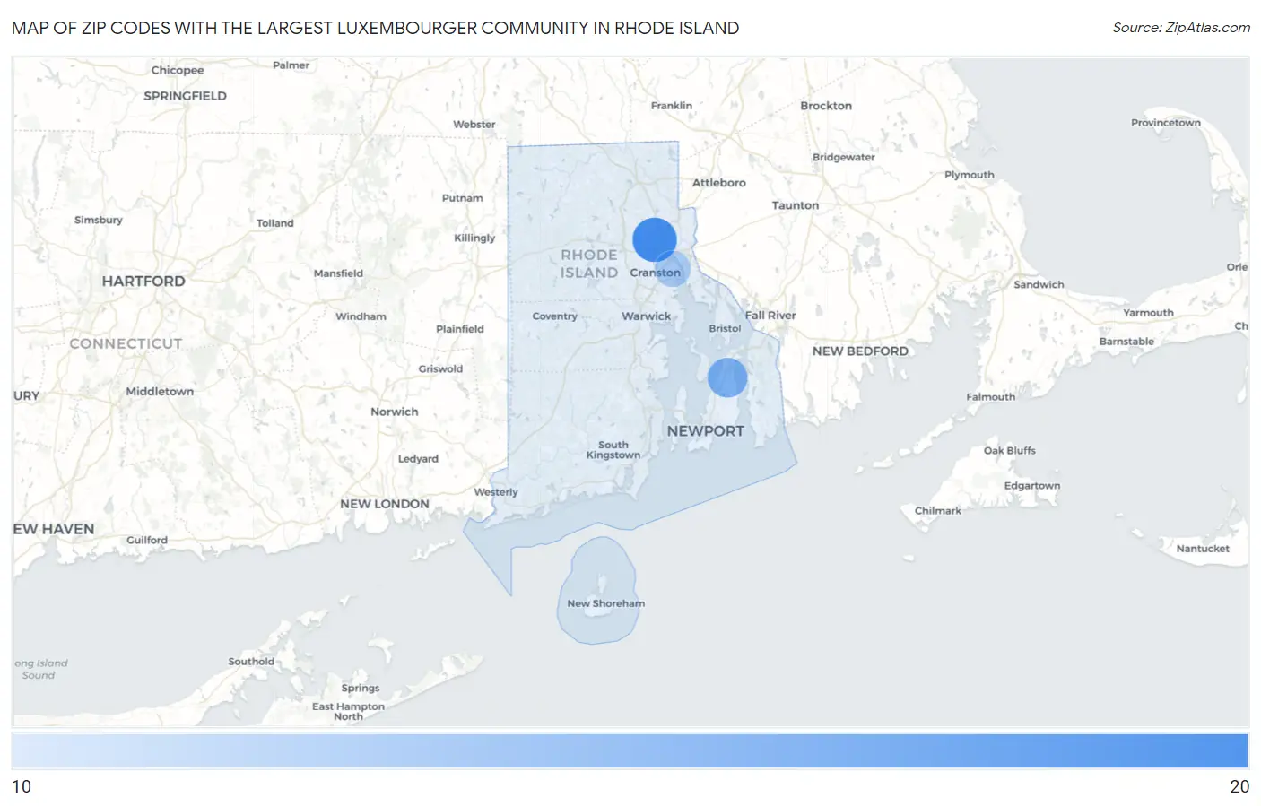This screenshot has height=806, width=1261.
Task: Click the Chicopee label
Action: (178, 71)
